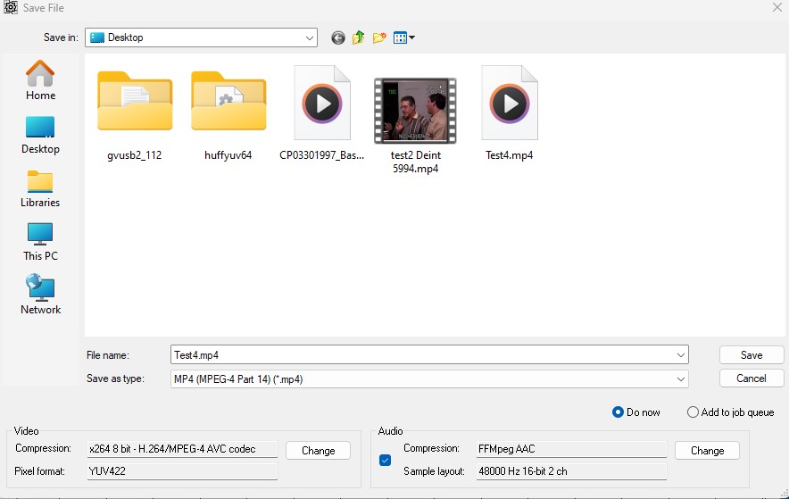Screen dimensions: 789x499
Task: Go to Home in places sidebar
Action: click(40, 80)
